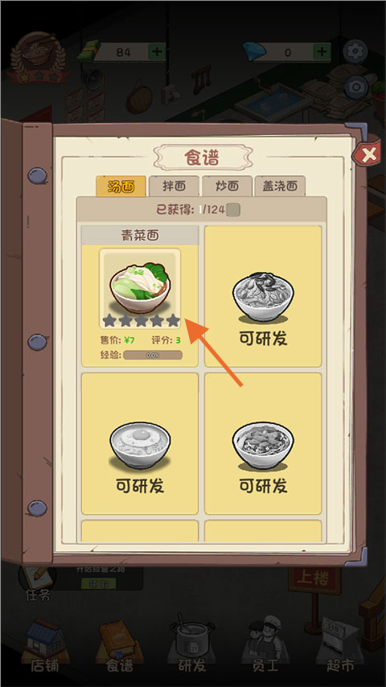386x687 pixels.
Task: Click the 经验 experience progress bar
Action: [x=153, y=356]
